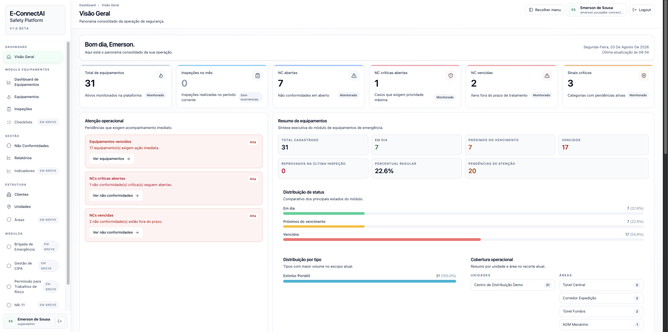This screenshot has width=668, height=332.
Task: Click the Corredor Expedição area row
Action: [x=601, y=298]
